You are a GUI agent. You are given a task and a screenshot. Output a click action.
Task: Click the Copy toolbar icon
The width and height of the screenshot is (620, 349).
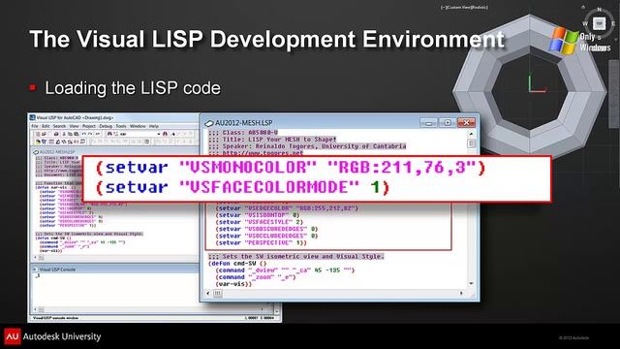70,134
